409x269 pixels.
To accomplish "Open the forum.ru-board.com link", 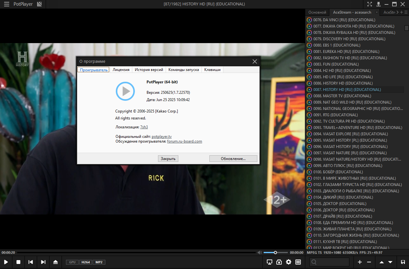I will [x=185, y=141].
